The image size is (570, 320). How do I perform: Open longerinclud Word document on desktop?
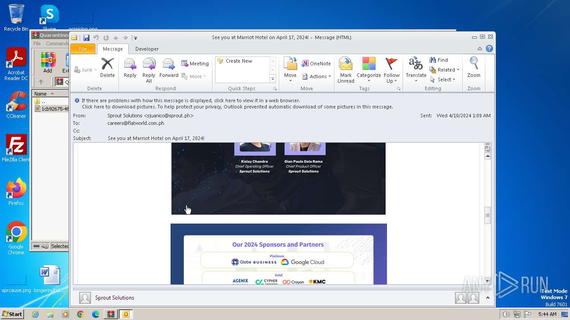coord(49,279)
